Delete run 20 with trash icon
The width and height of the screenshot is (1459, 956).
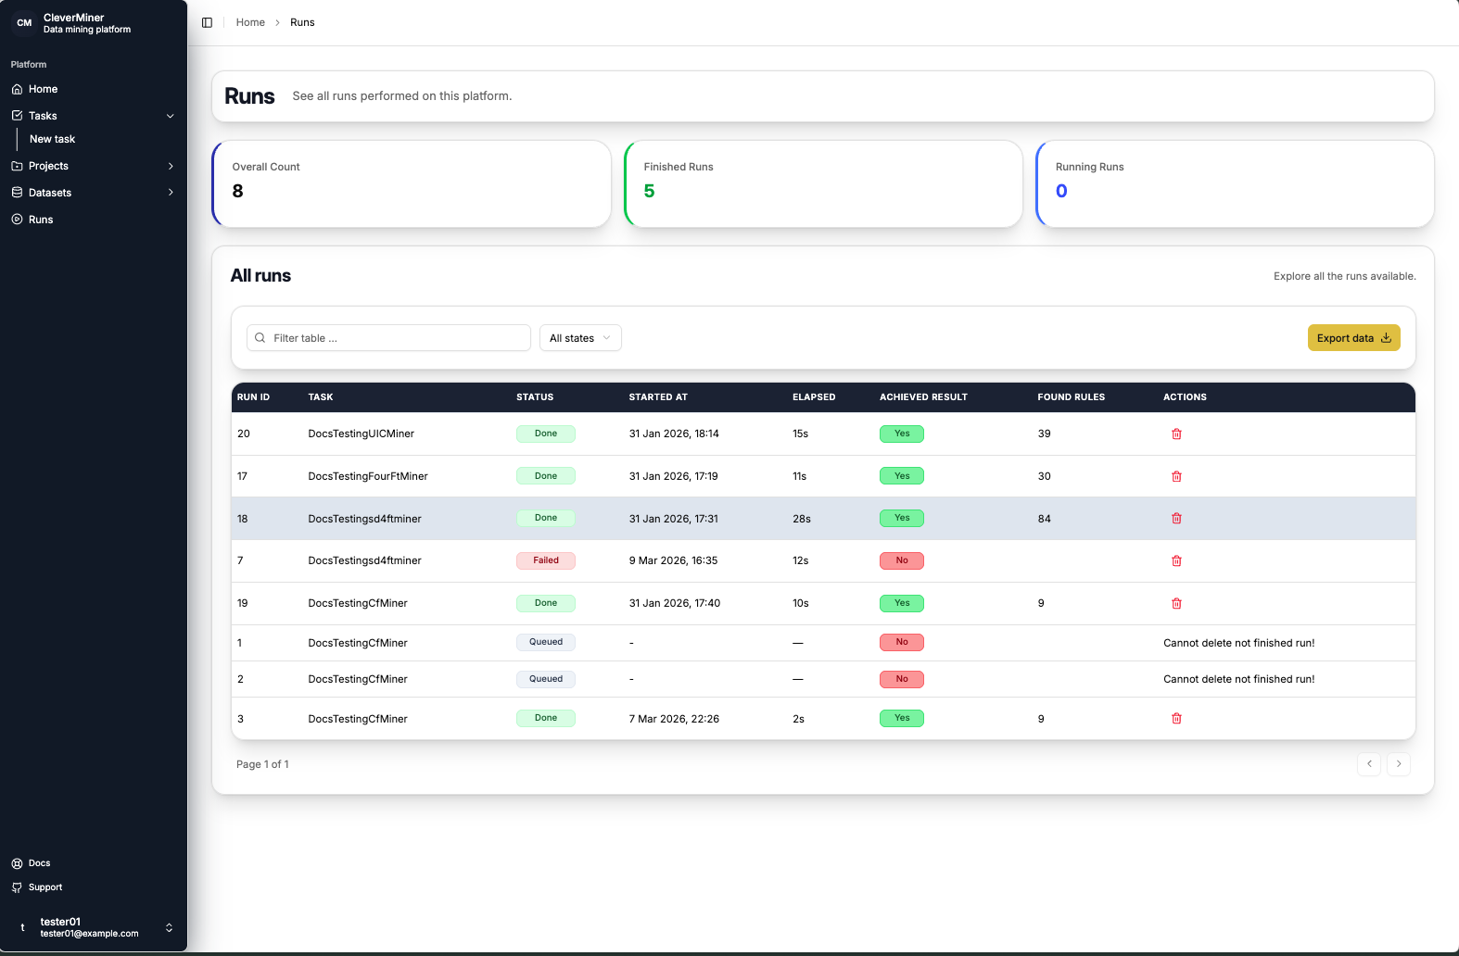[x=1176, y=434]
